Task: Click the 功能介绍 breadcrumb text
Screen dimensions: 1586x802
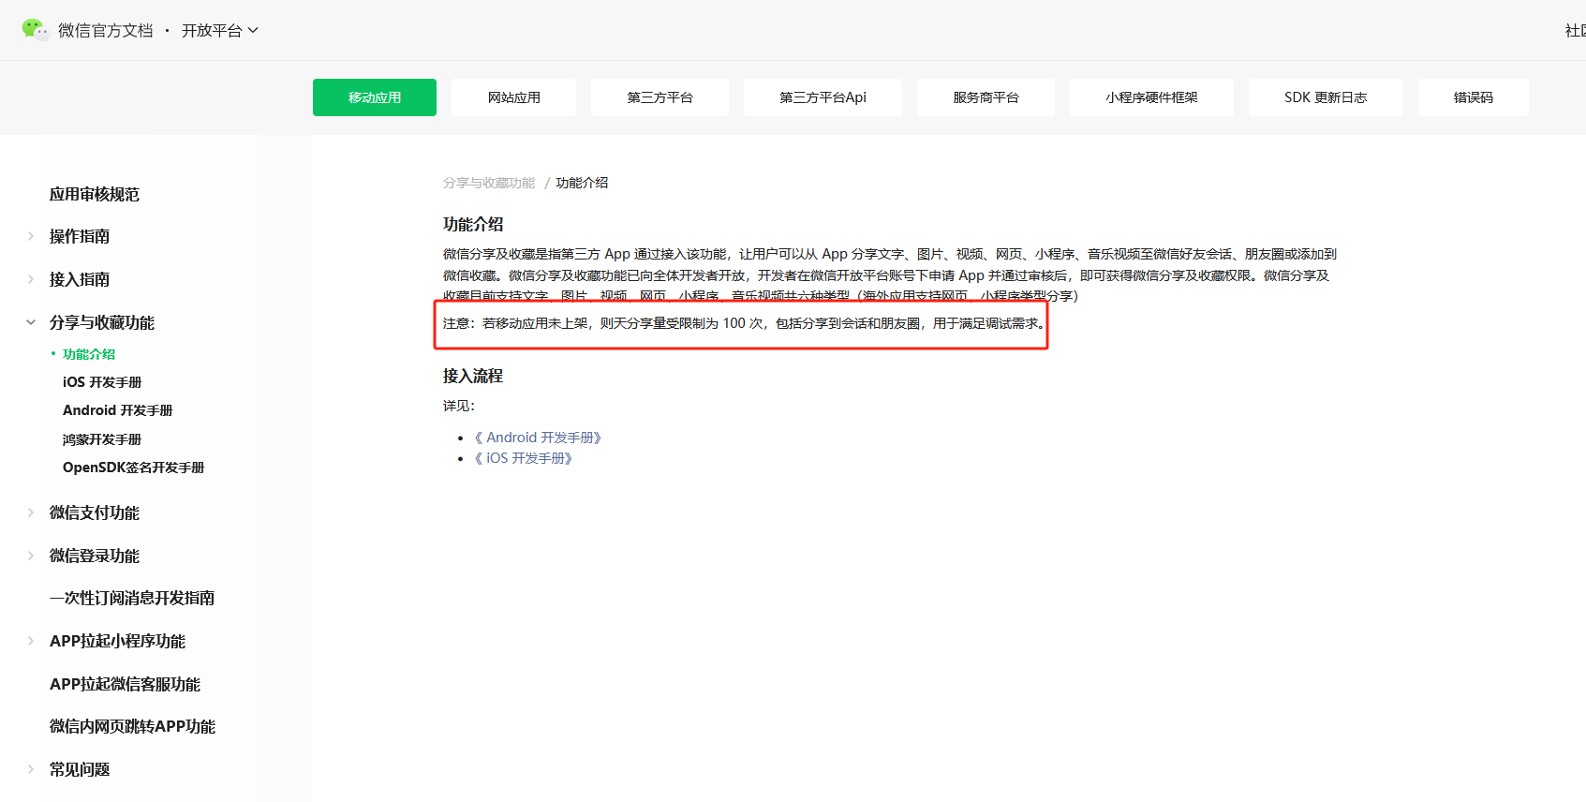Action: pos(582,183)
